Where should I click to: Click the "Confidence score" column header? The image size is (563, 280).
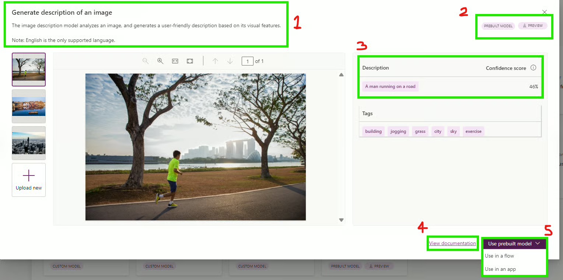506,68
